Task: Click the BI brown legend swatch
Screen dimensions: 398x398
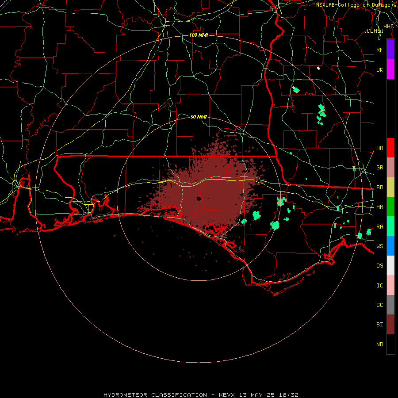Action: [390, 325]
